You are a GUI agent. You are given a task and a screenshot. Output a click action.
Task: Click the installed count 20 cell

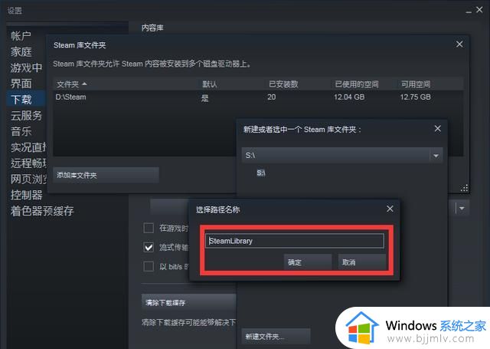click(272, 97)
